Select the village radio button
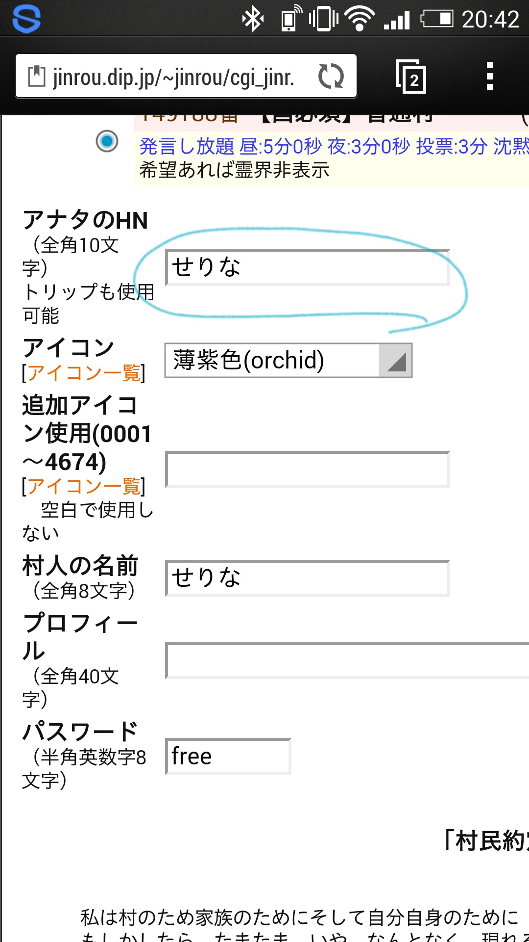 [107, 141]
